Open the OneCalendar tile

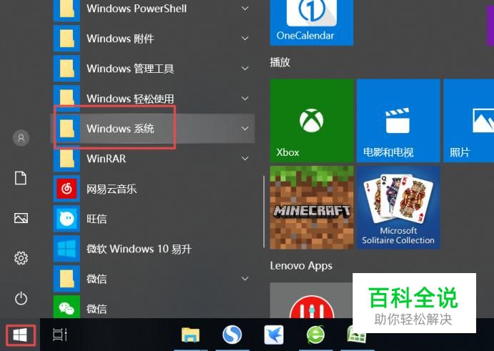tap(311, 22)
